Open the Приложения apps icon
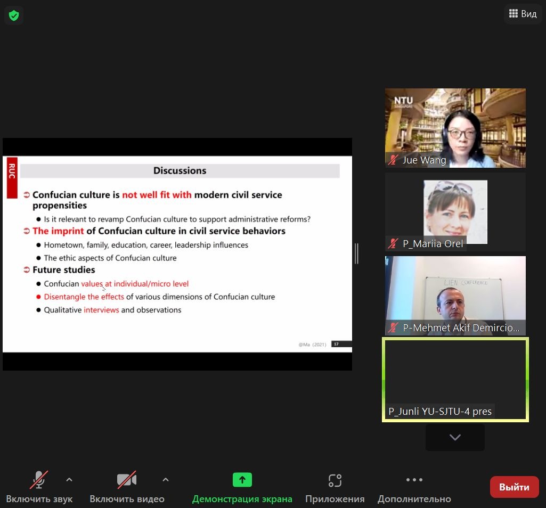 335,480
